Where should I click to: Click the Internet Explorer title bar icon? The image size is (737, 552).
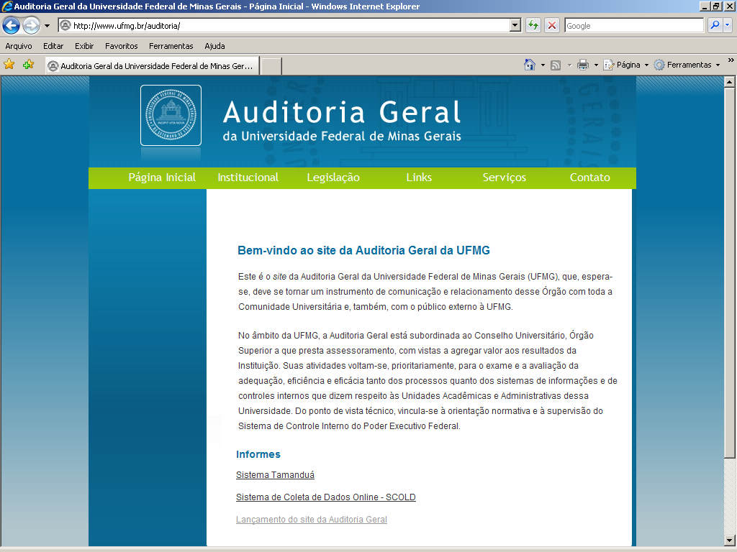point(6,6)
